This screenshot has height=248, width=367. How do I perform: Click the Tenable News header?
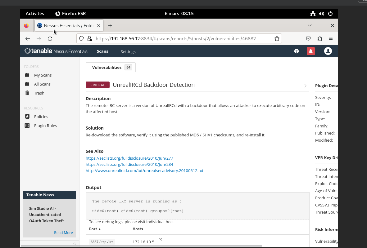[x=50, y=195]
